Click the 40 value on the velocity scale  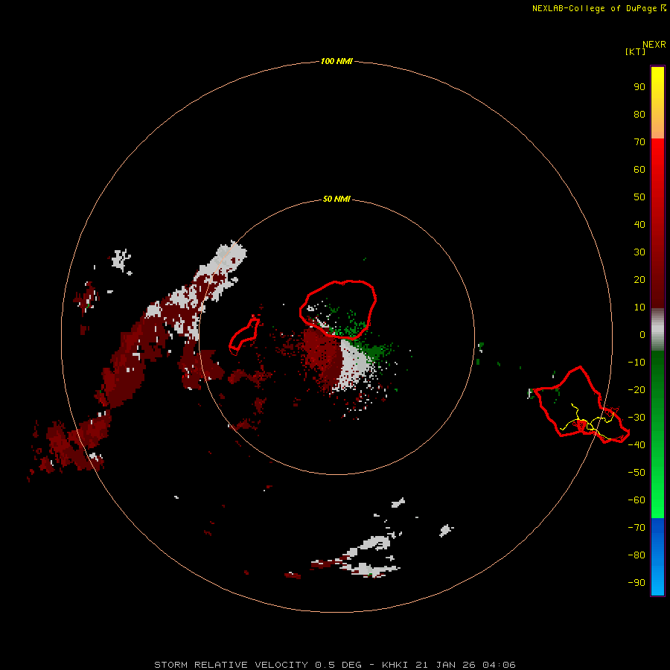tap(639, 224)
